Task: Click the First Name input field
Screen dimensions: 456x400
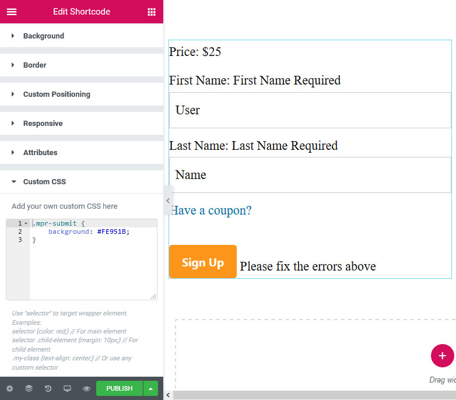Action: 310,110
